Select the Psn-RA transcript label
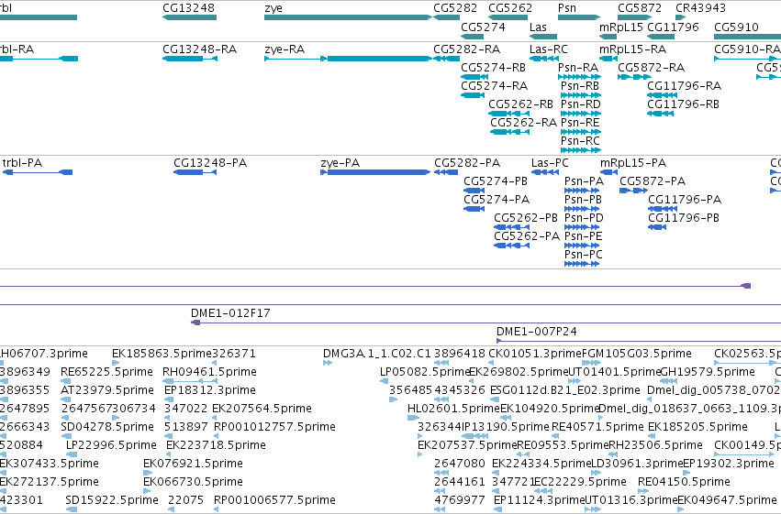This screenshot has height=514, width=781. [x=578, y=68]
